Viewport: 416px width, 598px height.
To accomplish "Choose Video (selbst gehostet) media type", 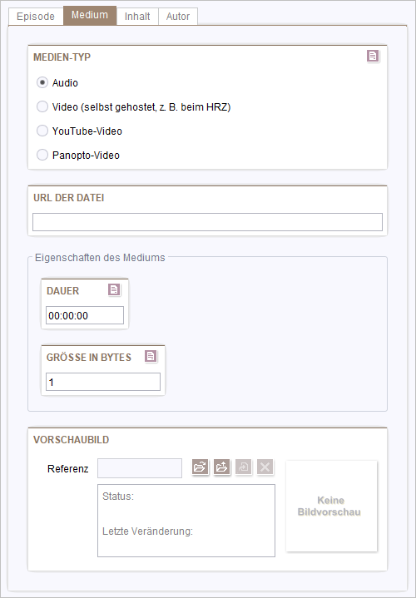I will click(42, 106).
